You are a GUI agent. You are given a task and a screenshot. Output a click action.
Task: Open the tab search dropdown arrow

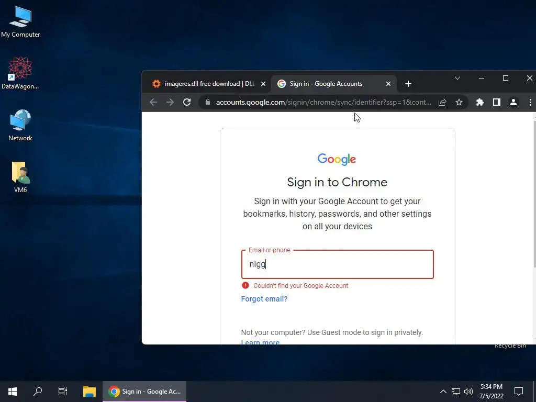[x=457, y=79]
